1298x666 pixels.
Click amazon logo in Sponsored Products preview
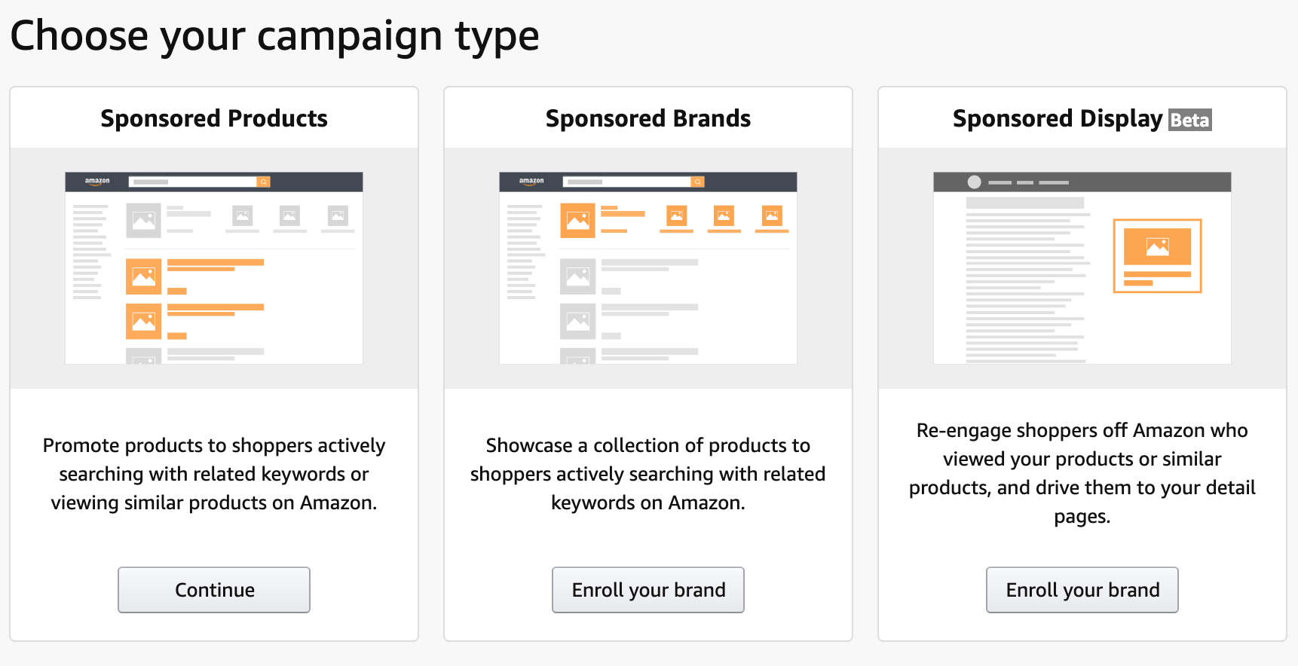pos(97,182)
